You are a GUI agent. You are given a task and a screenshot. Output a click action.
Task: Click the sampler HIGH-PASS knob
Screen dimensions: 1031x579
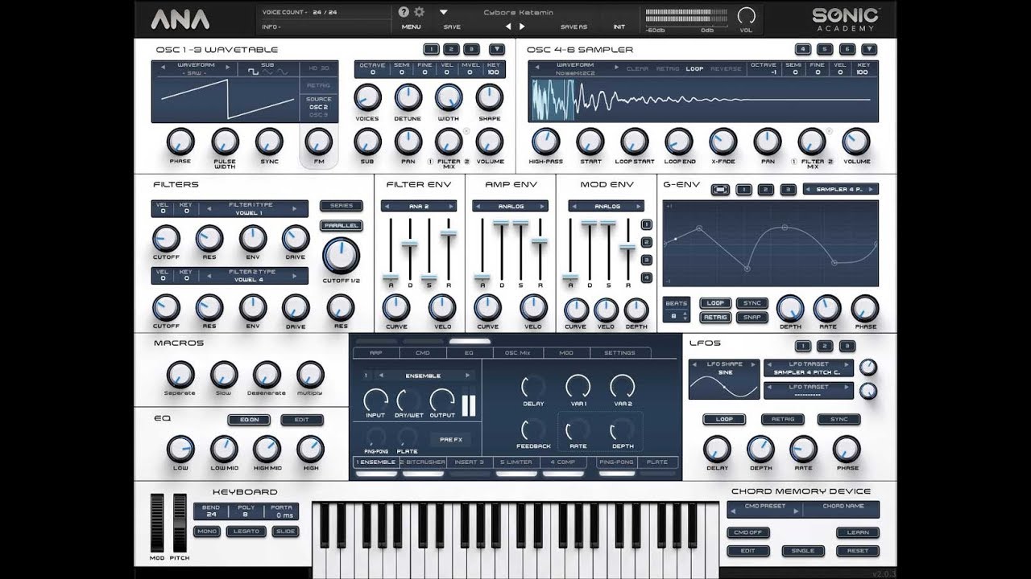pos(545,142)
